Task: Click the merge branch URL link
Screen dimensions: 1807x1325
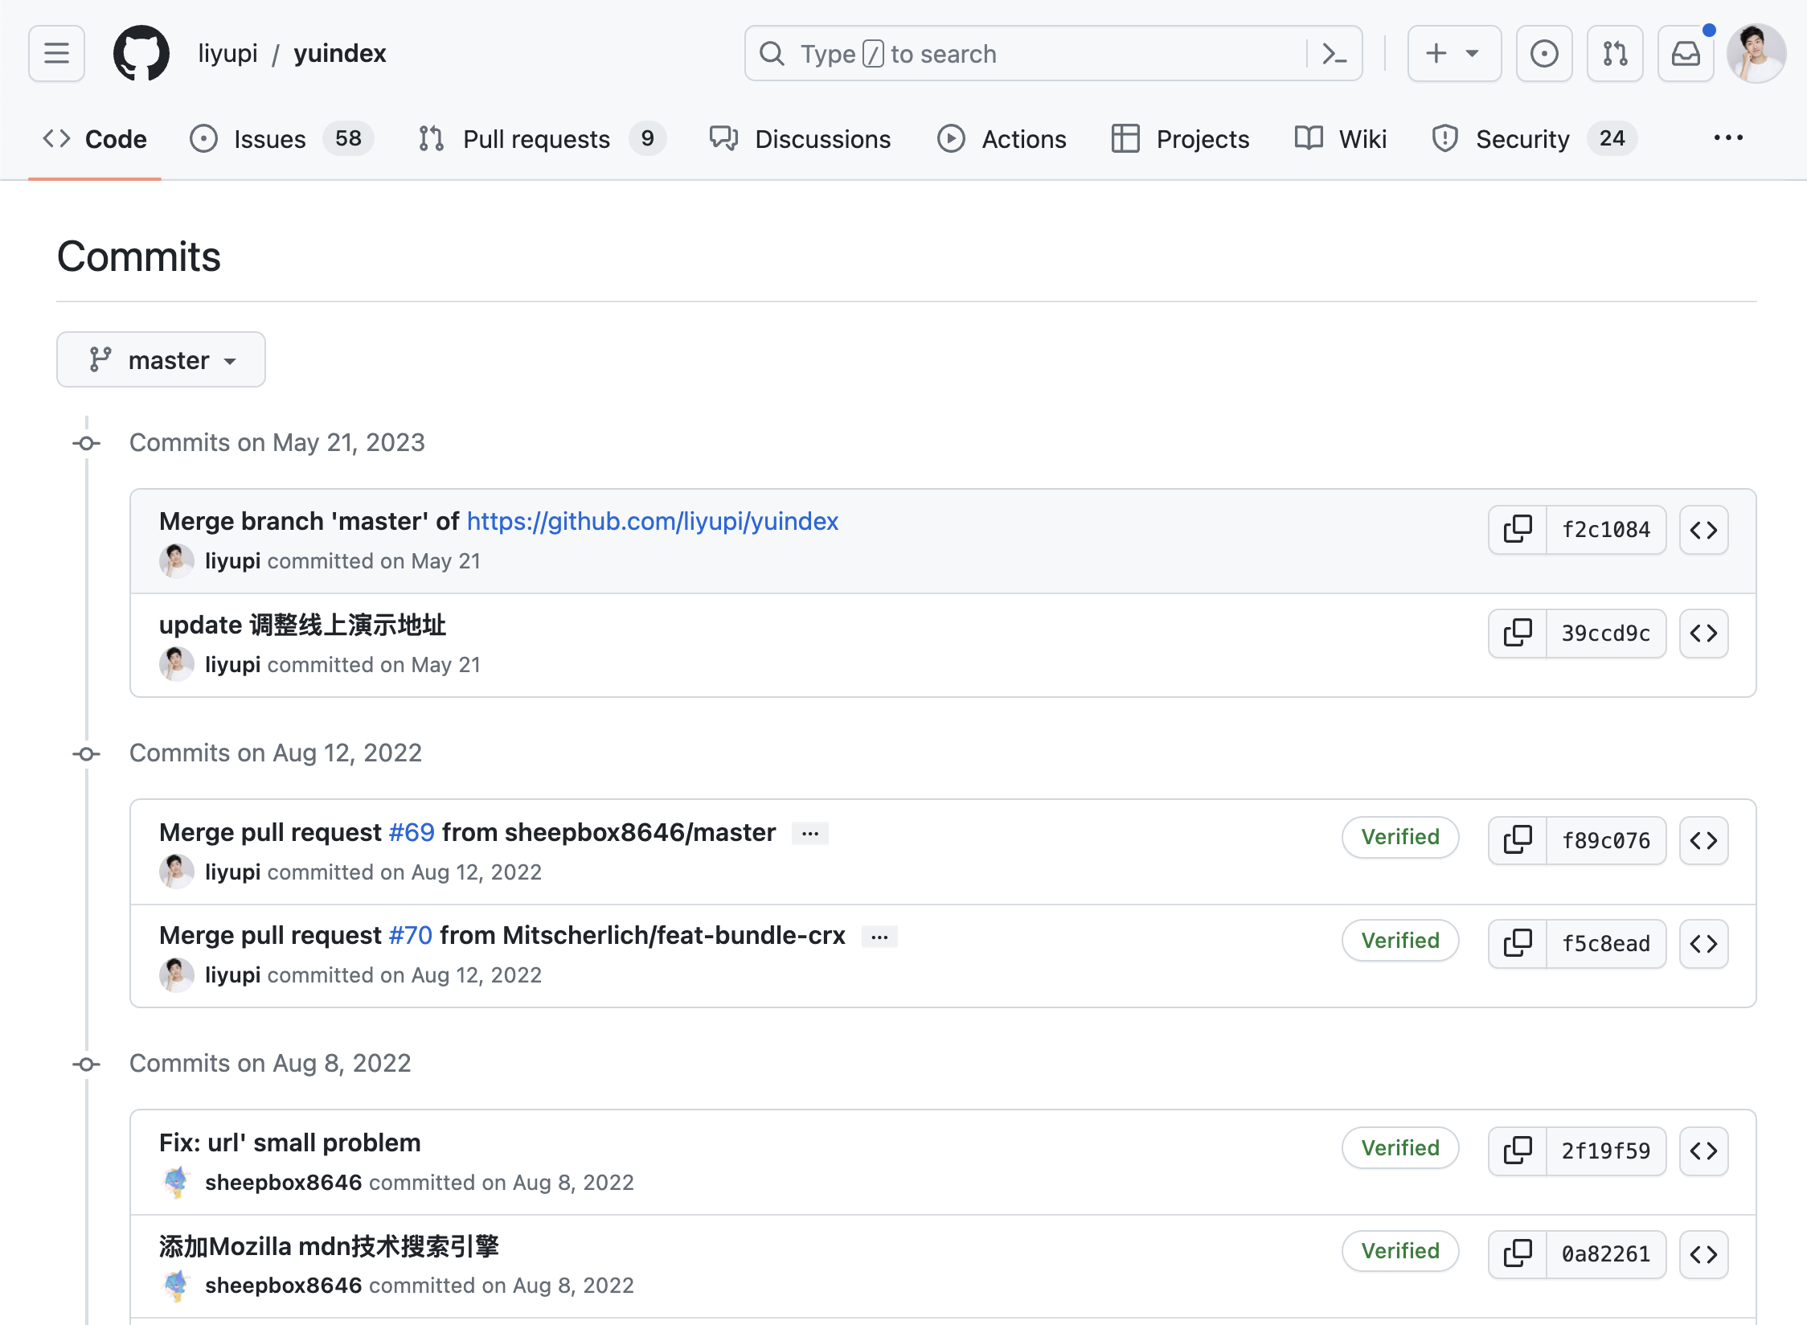Action: pyautogui.click(x=648, y=521)
